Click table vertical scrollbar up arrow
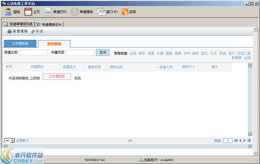260x164 pixels. click(250, 65)
